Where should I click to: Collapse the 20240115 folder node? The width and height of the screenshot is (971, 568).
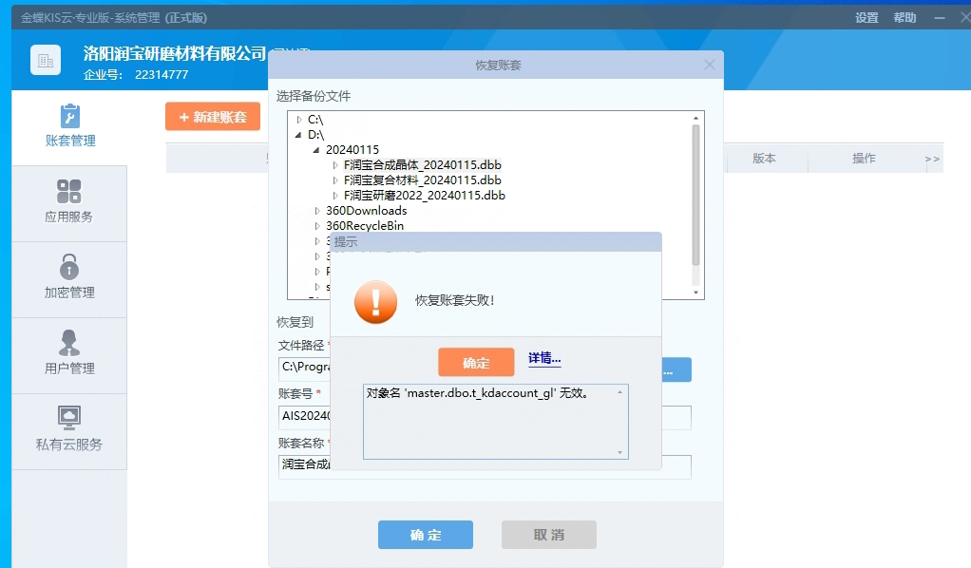316,150
